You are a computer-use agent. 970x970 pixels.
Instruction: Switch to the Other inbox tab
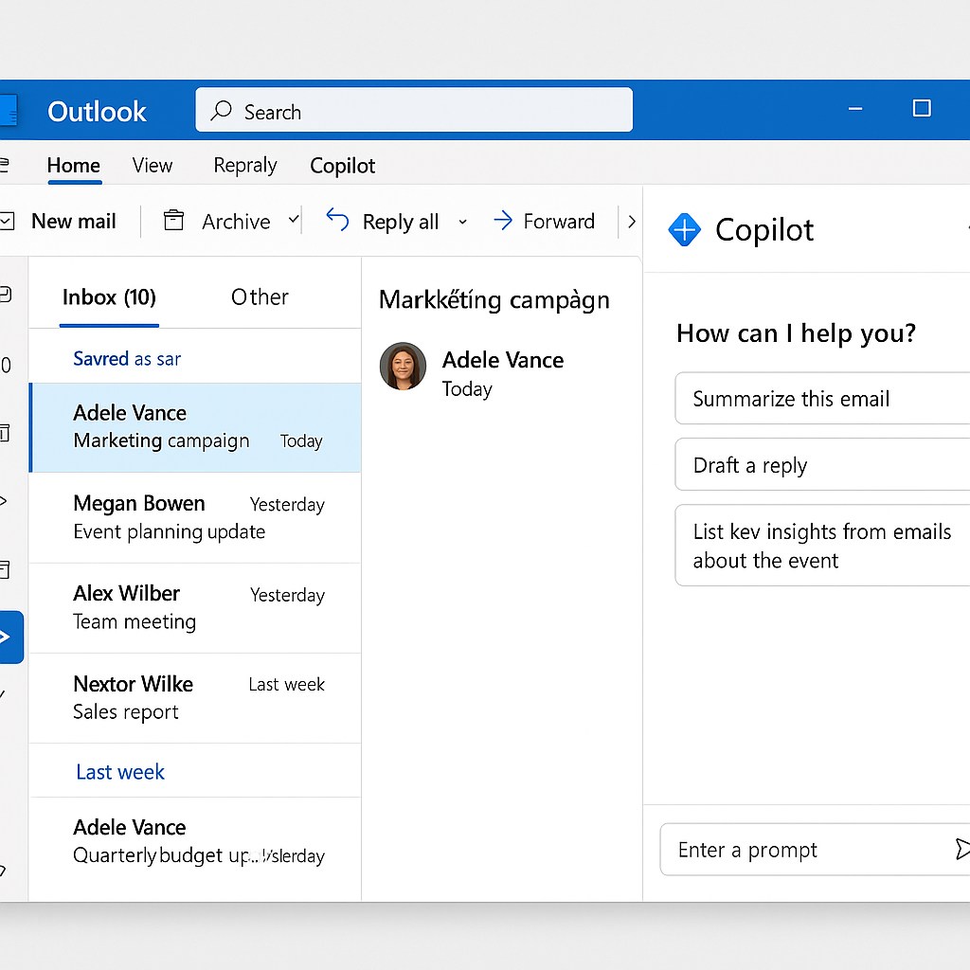pos(260,297)
